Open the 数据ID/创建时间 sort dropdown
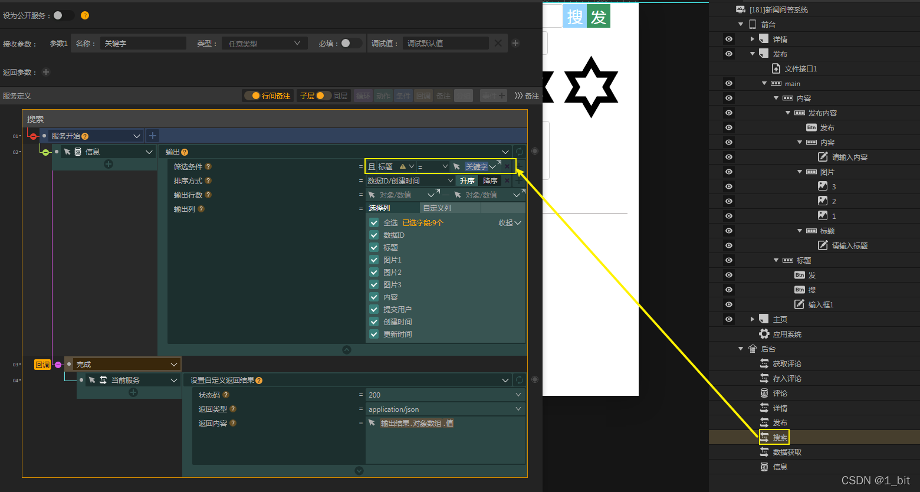920x492 pixels. point(410,181)
